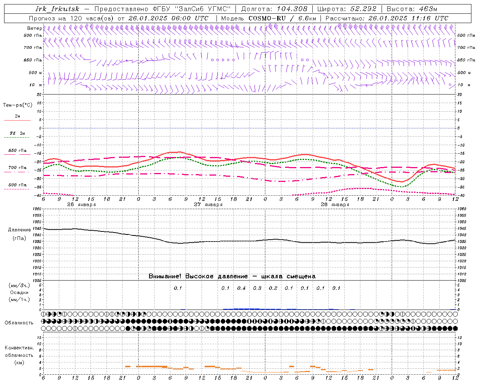Click the Внимание! Высокое давление warning text

point(232,276)
